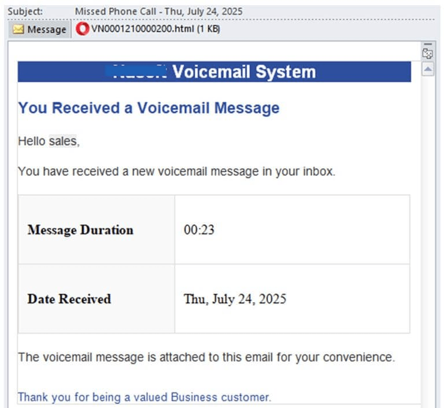This screenshot has height=408, width=444.
Task: Click the split bar handle above the scrollbar
Action: click(x=428, y=44)
